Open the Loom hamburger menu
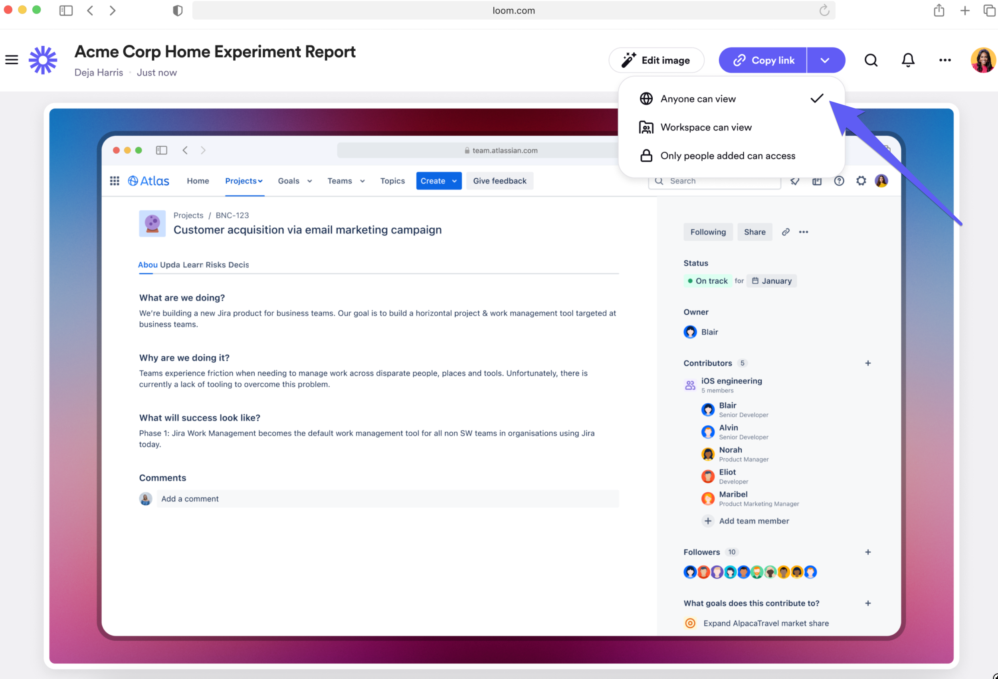Viewport: 998px width, 679px height. [x=12, y=60]
